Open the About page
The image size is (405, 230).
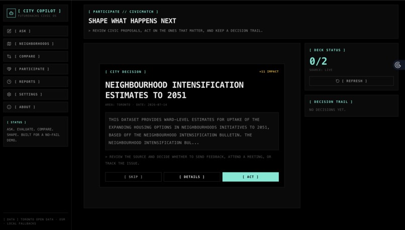(x=36, y=107)
